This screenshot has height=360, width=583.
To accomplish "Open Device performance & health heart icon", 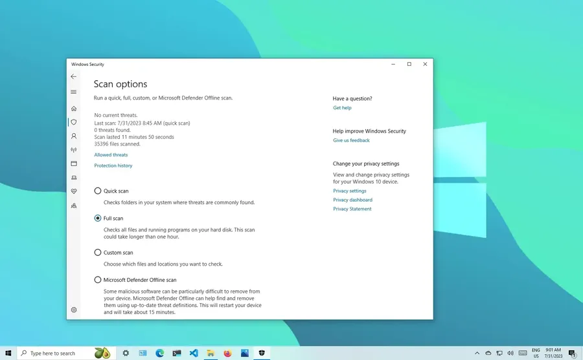I will [74, 191].
